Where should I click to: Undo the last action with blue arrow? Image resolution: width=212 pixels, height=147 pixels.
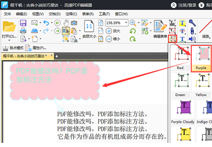pyautogui.click(x=46, y=23)
